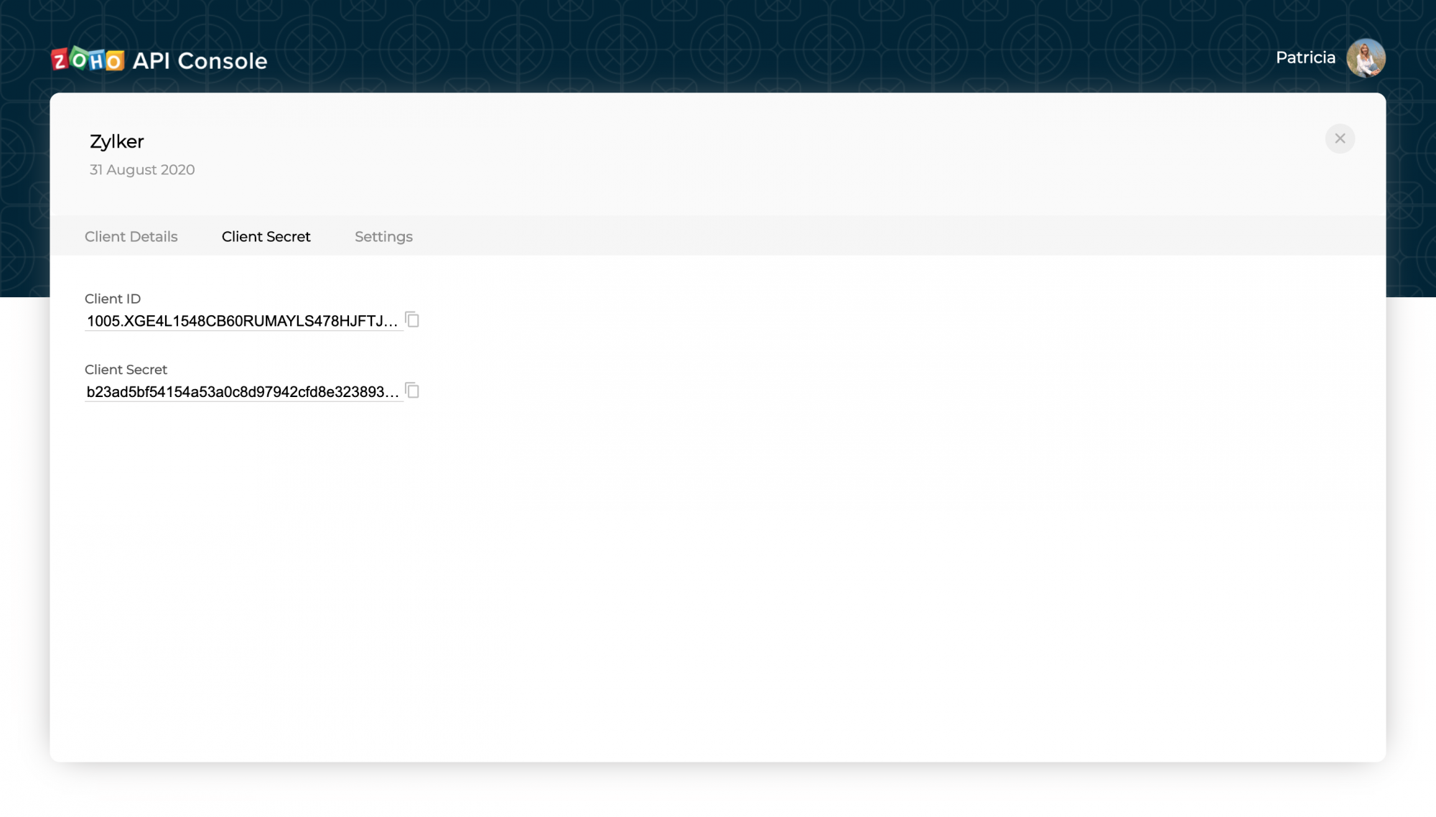This screenshot has width=1436, height=817.
Task: Click the Patricia username text
Action: (x=1305, y=57)
